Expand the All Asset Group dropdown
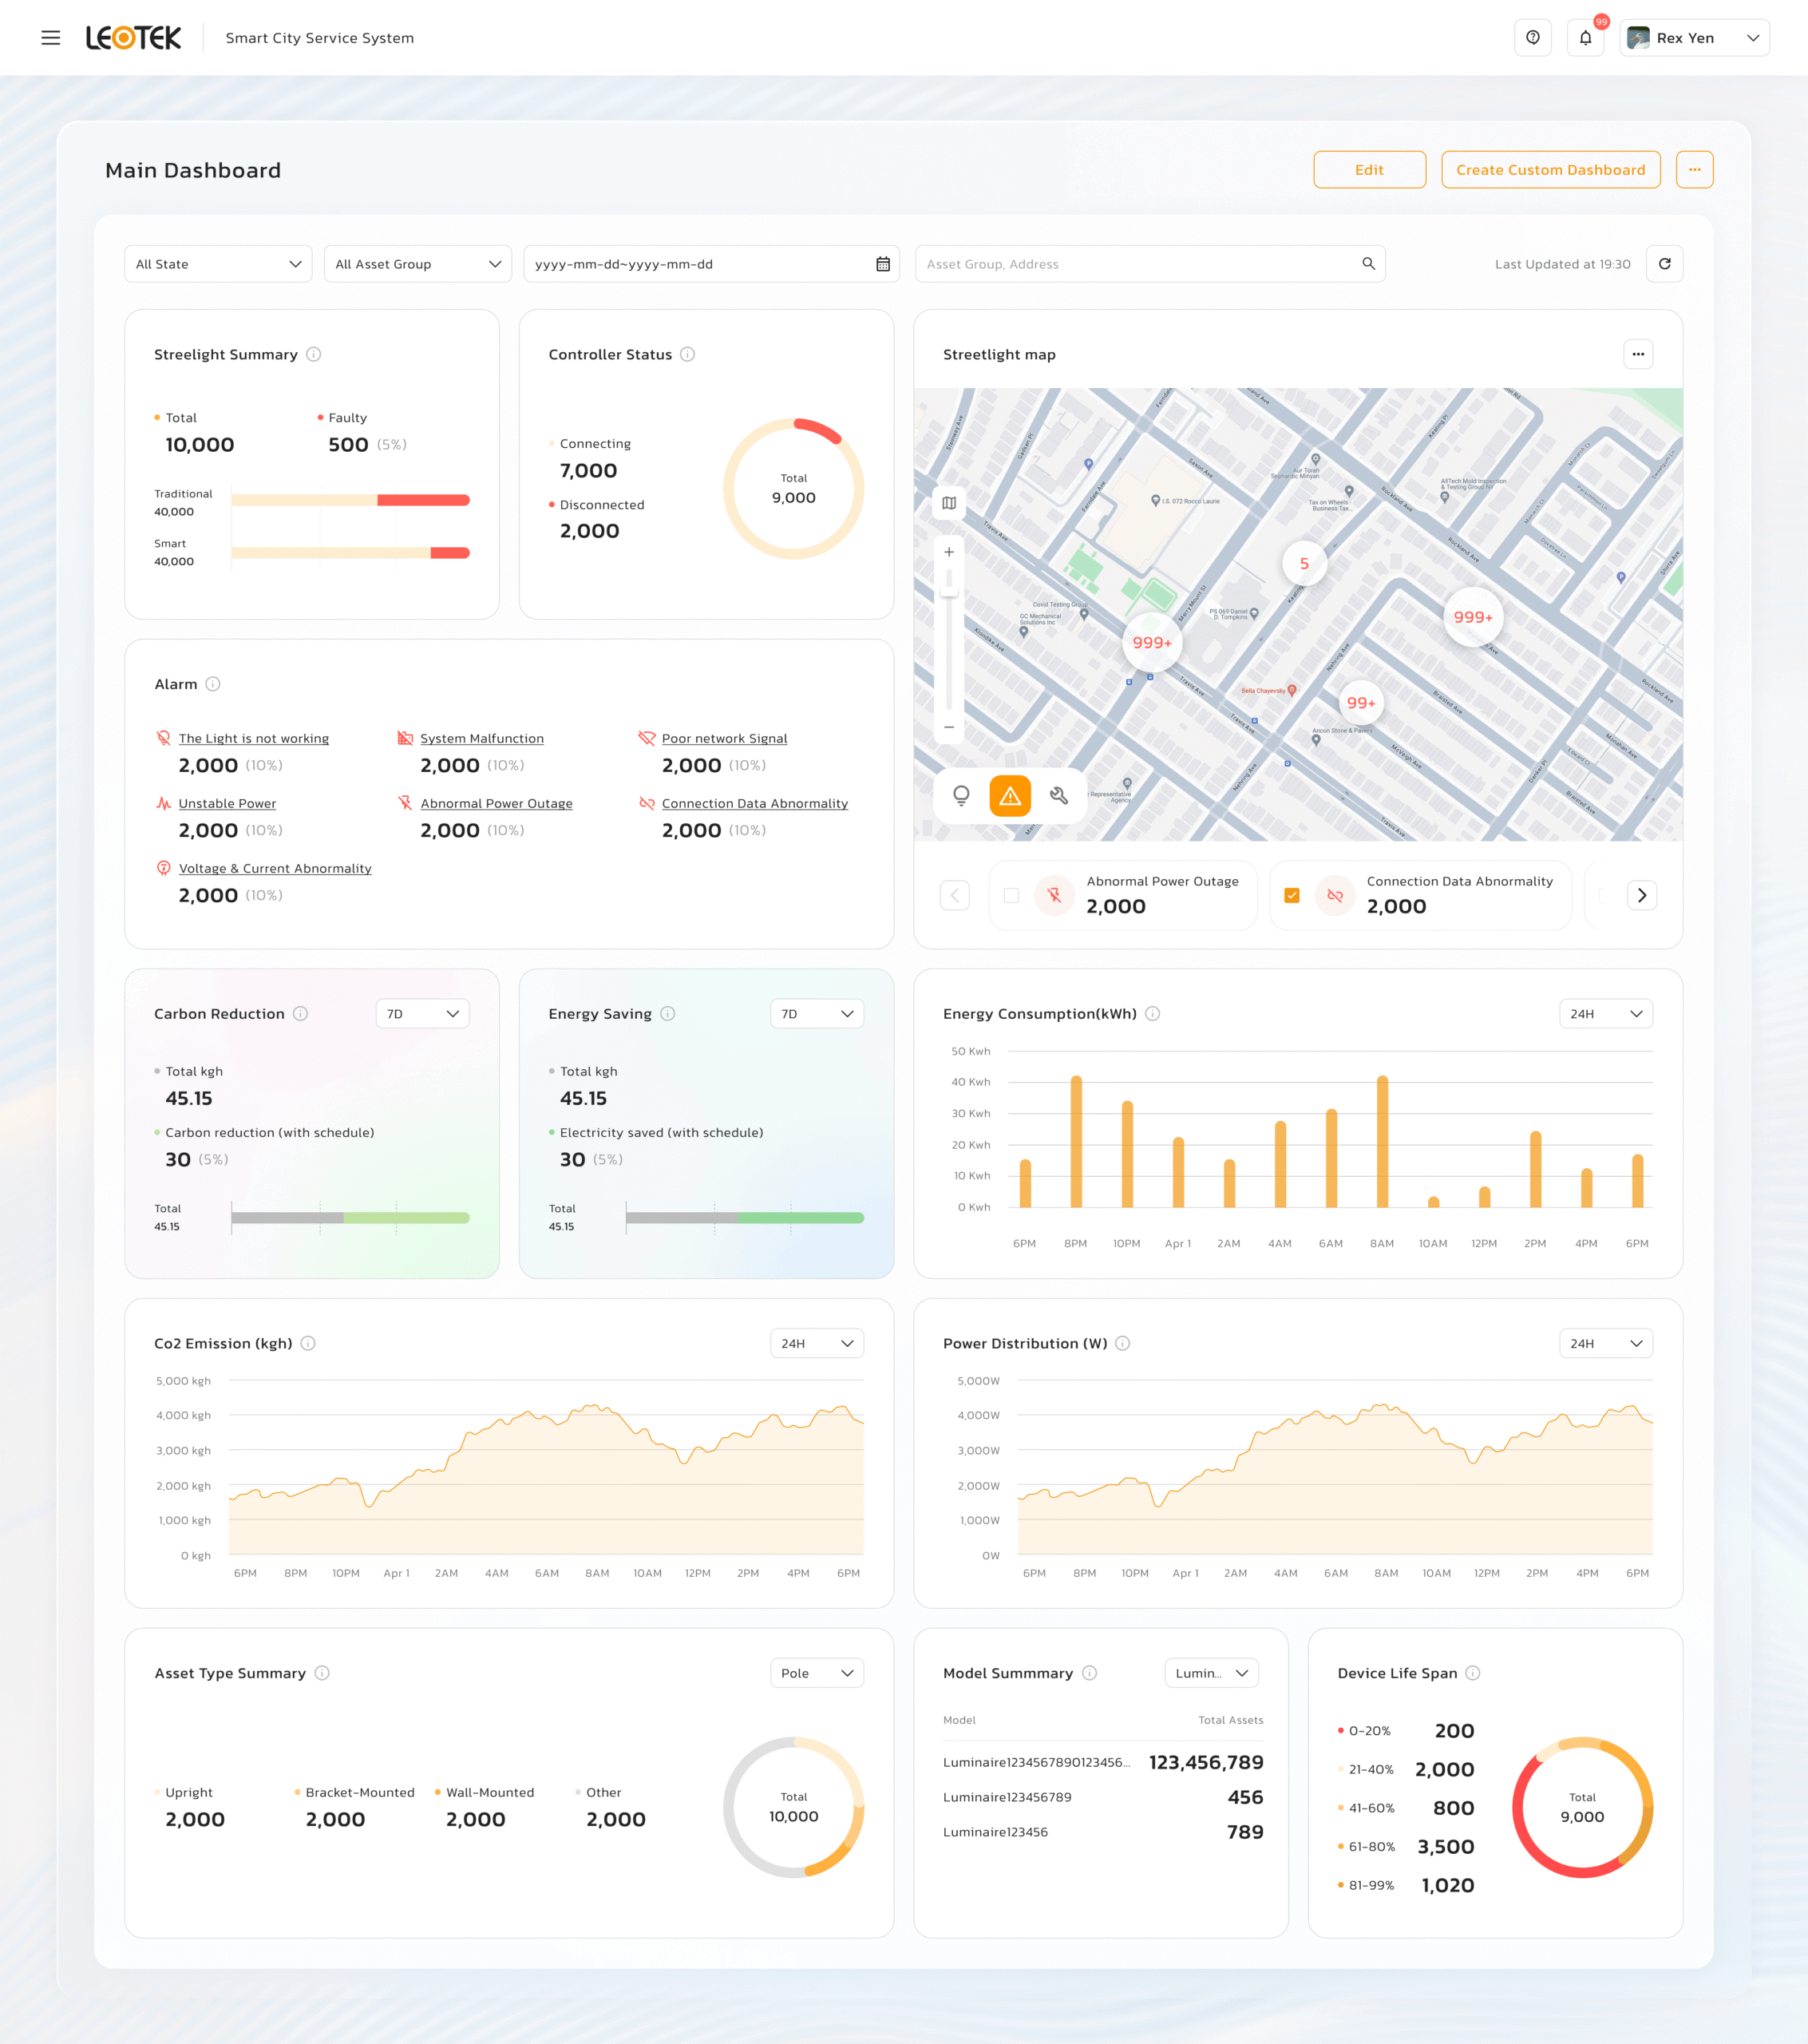Screen dimensions: 1808x2044 (x=417, y=264)
